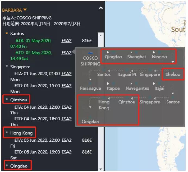Click the Paranagua stop in route diagram

pyautogui.click(x=90, y=88)
